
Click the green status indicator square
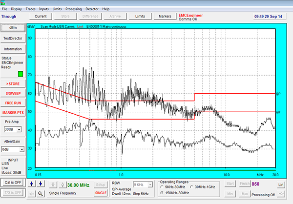coord(20,74)
